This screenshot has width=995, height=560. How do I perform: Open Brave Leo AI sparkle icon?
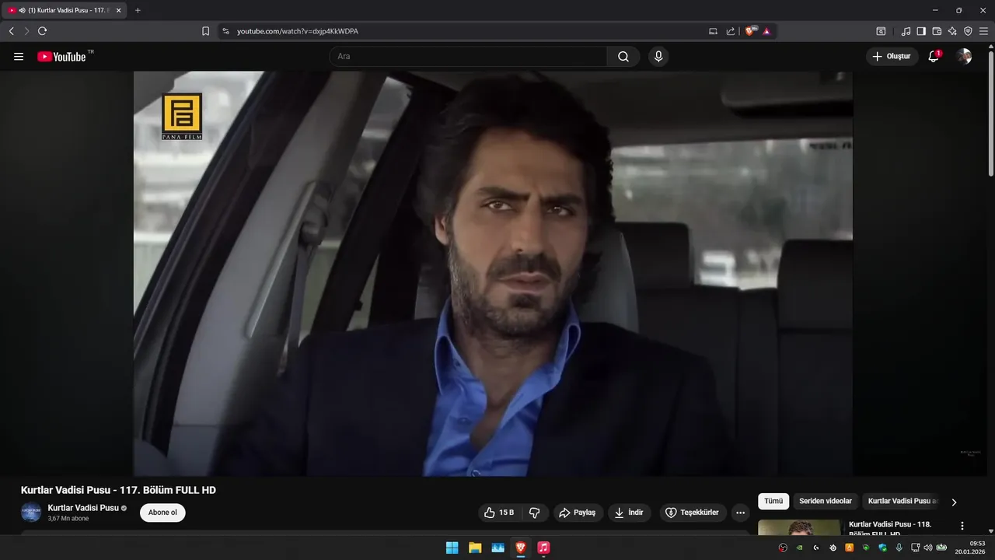click(952, 31)
